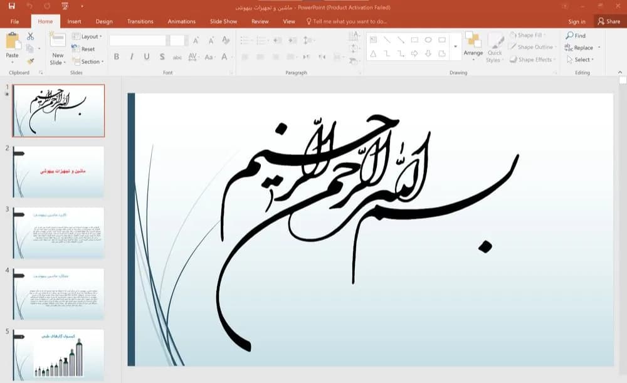Switch to the Insert tab

tap(74, 21)
